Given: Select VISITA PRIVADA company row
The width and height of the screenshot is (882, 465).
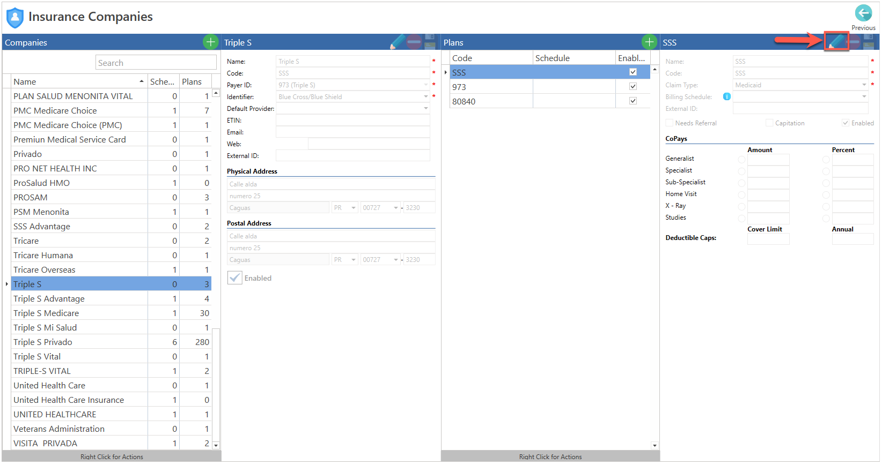Looking at the screenshot, I should click(111, 443).
